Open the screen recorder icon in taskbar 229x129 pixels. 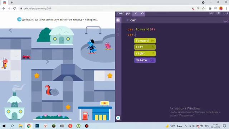point(87,126)
